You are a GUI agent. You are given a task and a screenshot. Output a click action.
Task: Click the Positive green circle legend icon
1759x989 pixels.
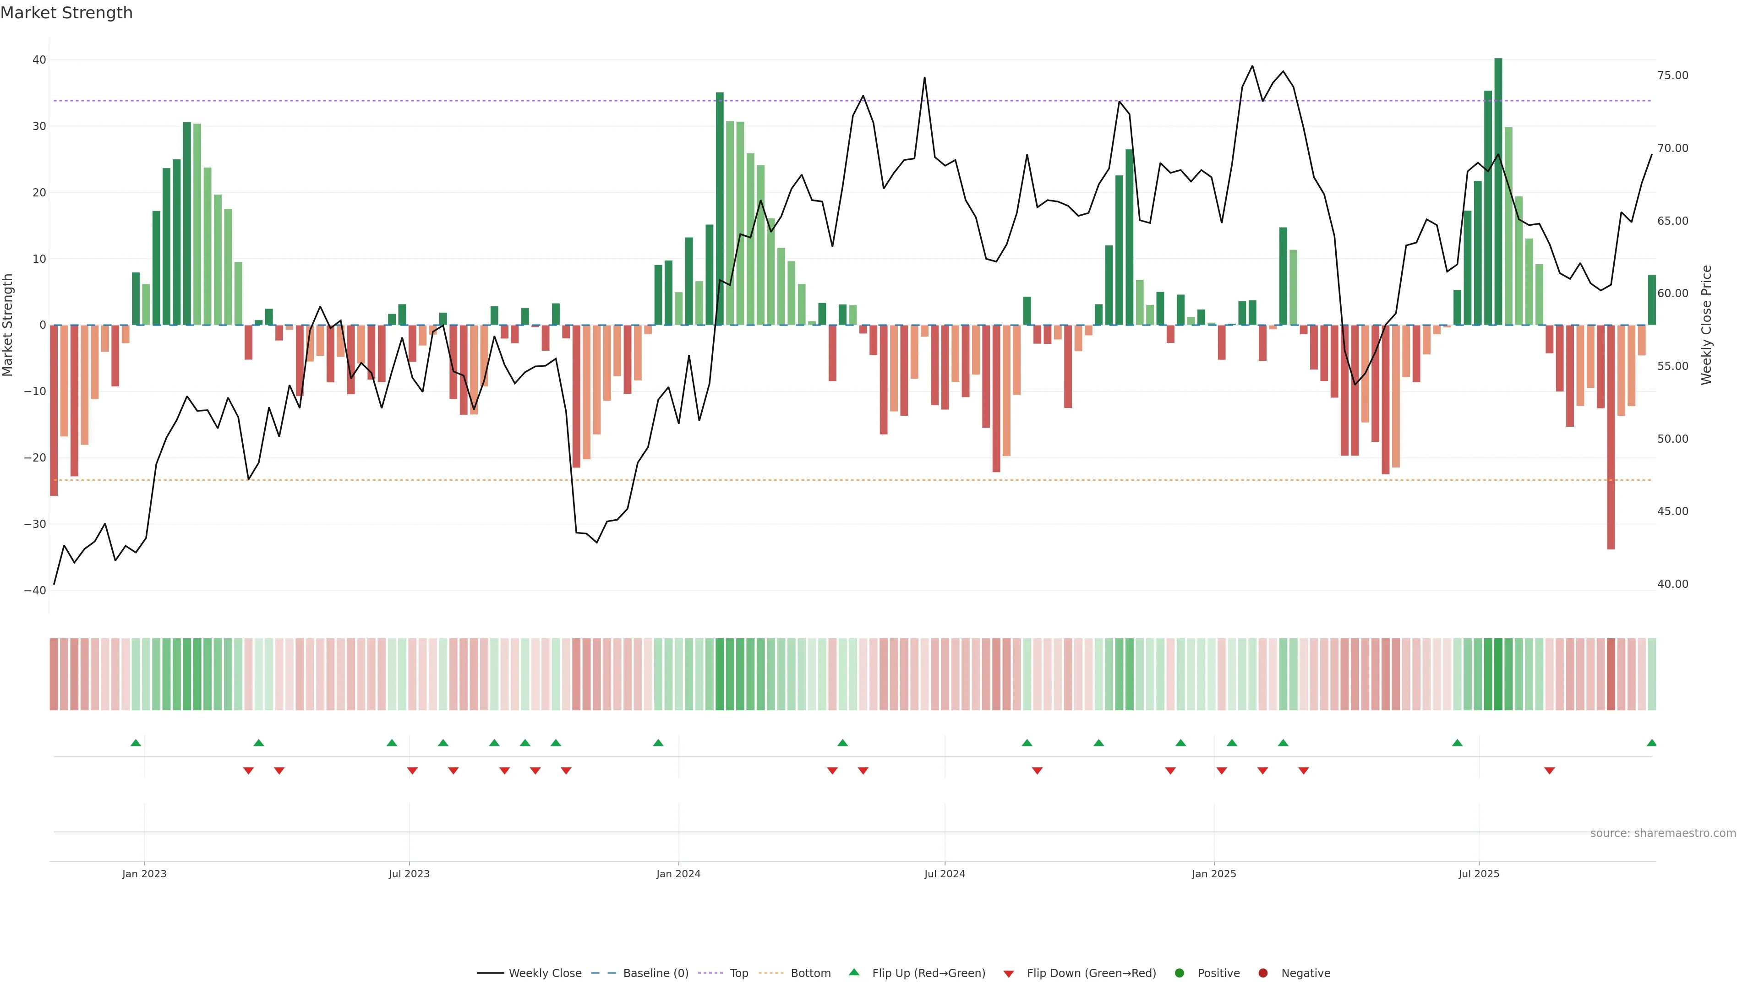point(1179,973)
